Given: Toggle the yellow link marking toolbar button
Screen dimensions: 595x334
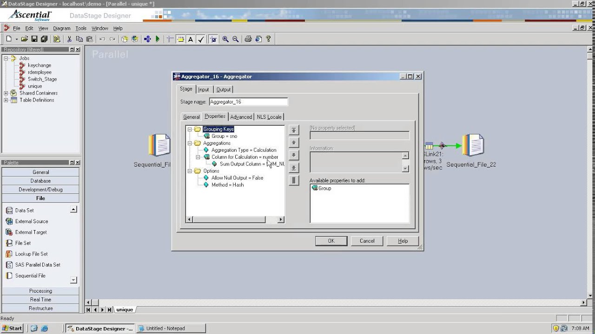Looking at the screenshot, I should 180,39.
